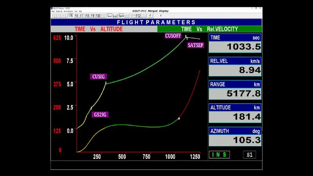Click the 625 altitude axis label
The image size is (313, 176).
tap(57, 38)
